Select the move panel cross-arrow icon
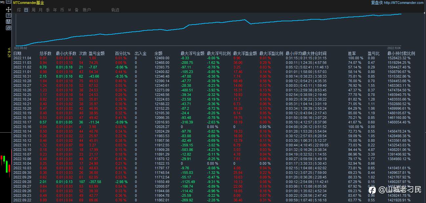Image resolution: width=426 pixels, height=203 pixels. click(9, 10)
